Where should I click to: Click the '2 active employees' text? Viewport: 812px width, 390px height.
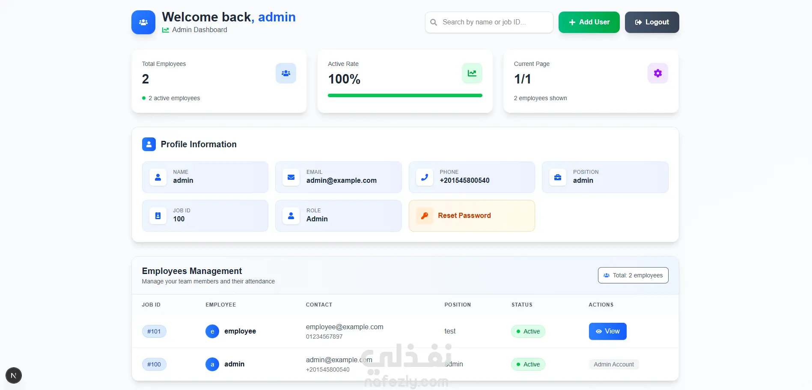174,98
